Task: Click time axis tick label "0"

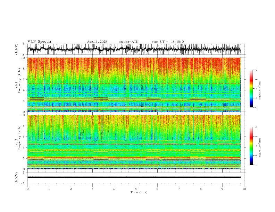Action: click(27, 189)
